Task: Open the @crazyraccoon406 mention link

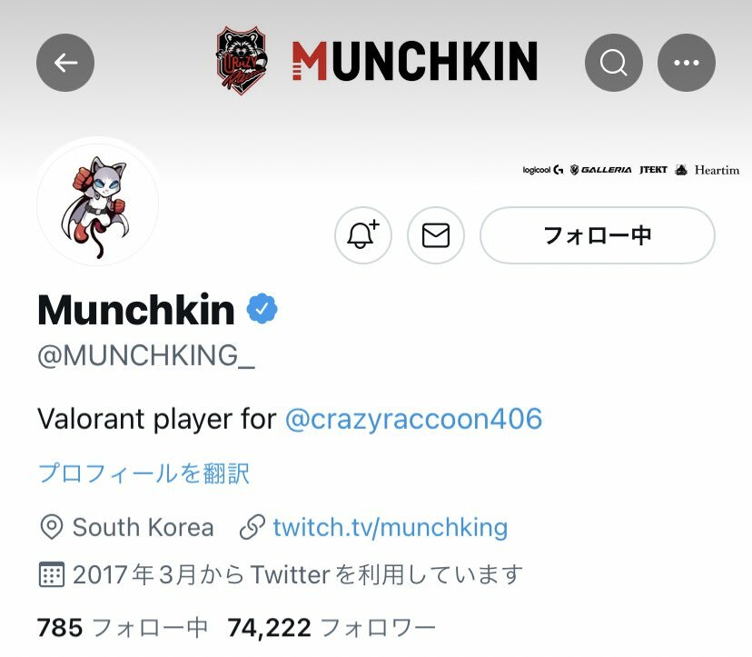Action: (413, 419)
